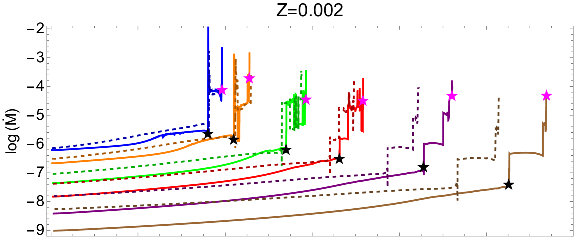This screenshot has width=583, height=237.
Task: Select the black star on the brown curve
Action: pyautogui.click(x=509, y=184)
